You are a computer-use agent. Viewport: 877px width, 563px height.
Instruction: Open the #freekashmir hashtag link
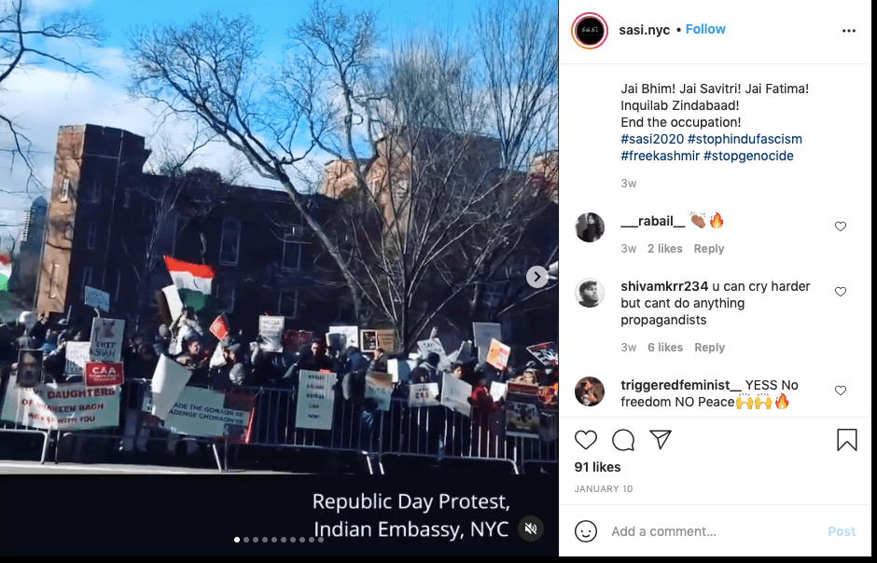tap(660, 156)
